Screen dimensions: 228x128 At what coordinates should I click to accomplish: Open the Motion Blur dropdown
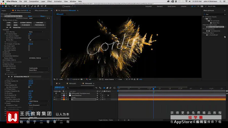tap(39, 40)
